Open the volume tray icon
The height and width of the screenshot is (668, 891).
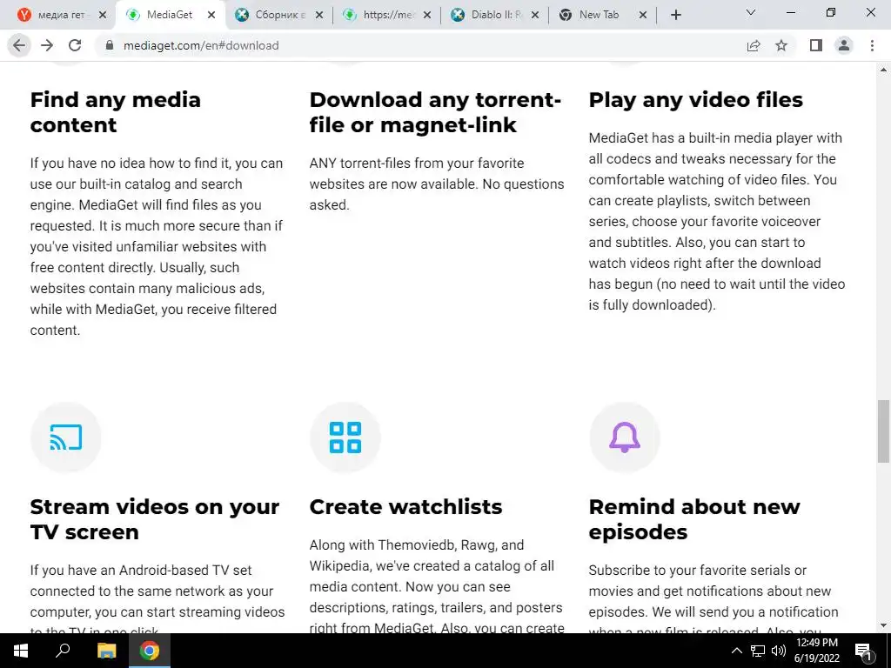tap(779, 651)
